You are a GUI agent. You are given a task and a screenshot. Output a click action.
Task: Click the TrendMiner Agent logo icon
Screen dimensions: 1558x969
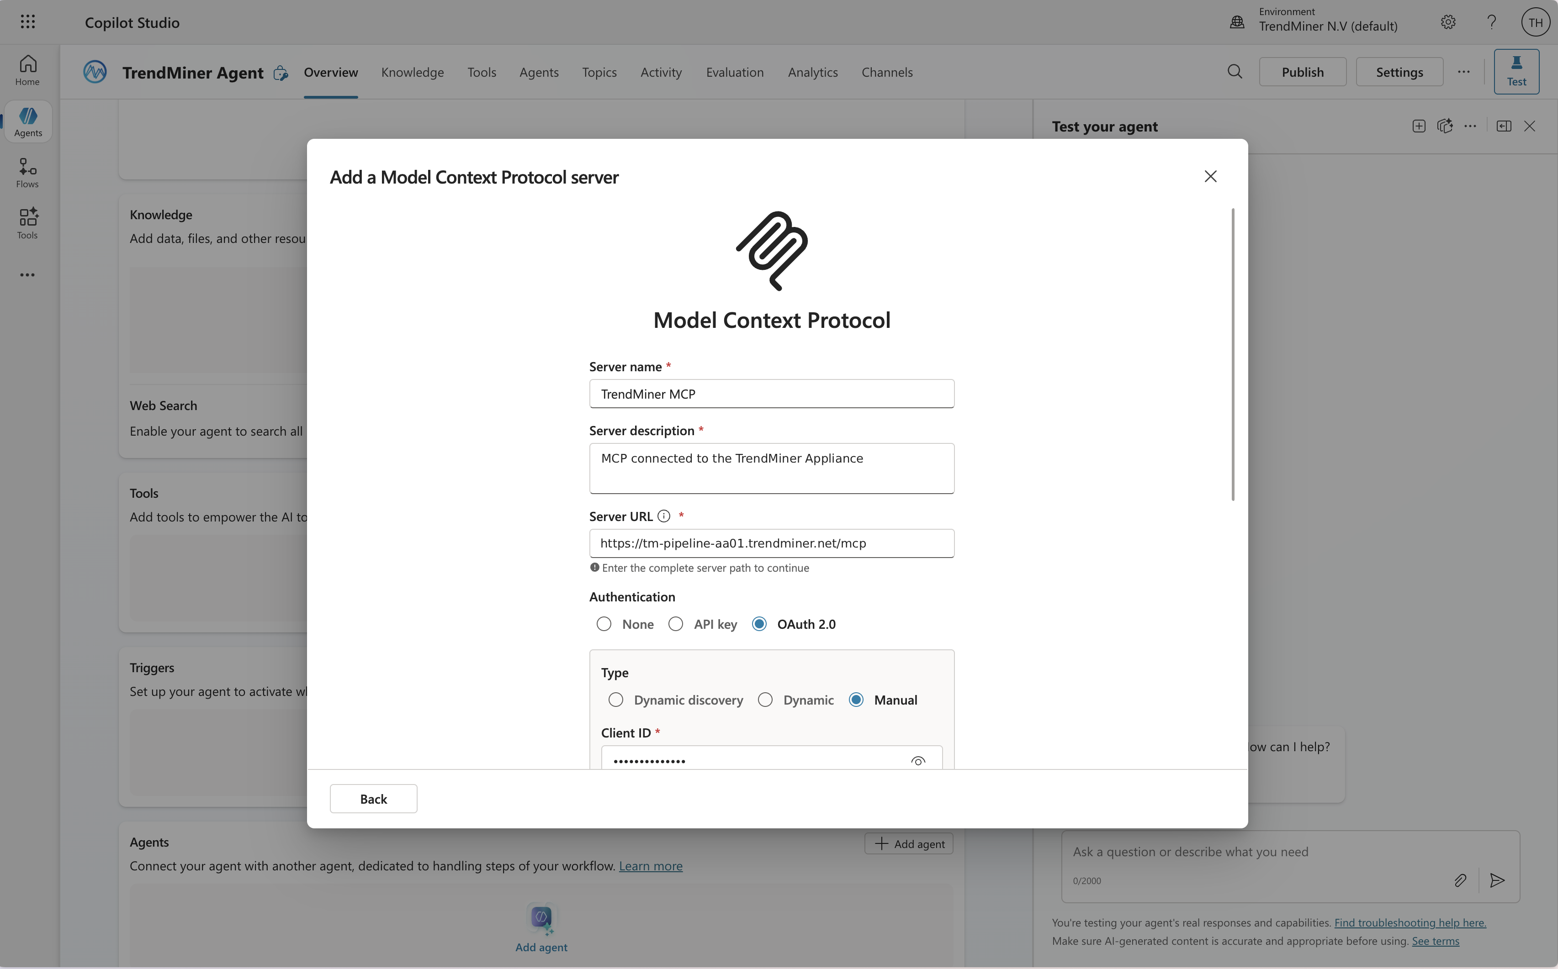pos(95,72)
